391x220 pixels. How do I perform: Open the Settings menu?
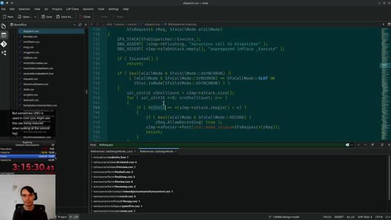[x=113, y=9]
